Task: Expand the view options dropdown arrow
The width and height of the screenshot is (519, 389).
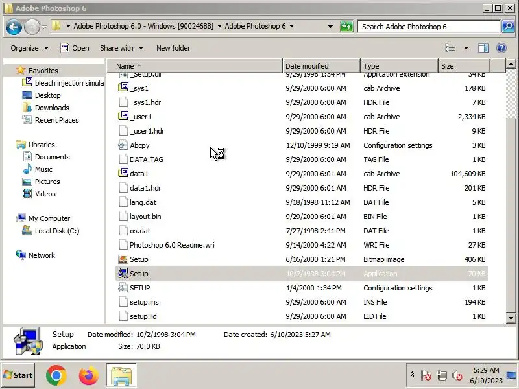Action: [x=466, y=48]
